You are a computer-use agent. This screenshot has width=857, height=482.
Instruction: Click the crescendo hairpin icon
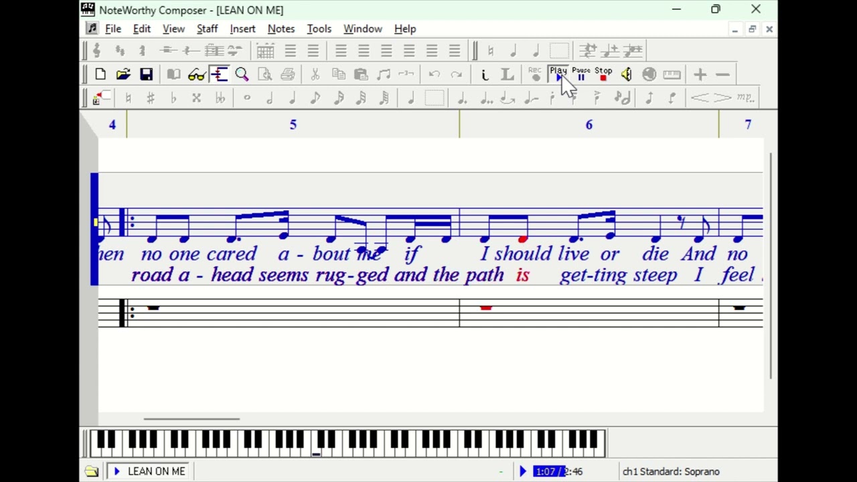(x=700, y=98)
